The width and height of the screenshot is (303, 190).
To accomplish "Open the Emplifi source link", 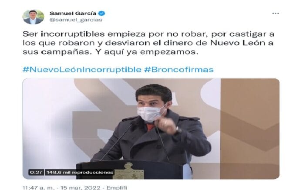I will click(x=117, y=188).
